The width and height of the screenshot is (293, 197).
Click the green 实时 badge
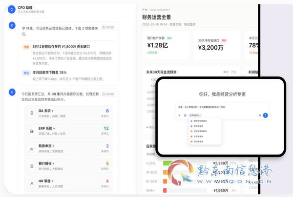coord(169,38)
